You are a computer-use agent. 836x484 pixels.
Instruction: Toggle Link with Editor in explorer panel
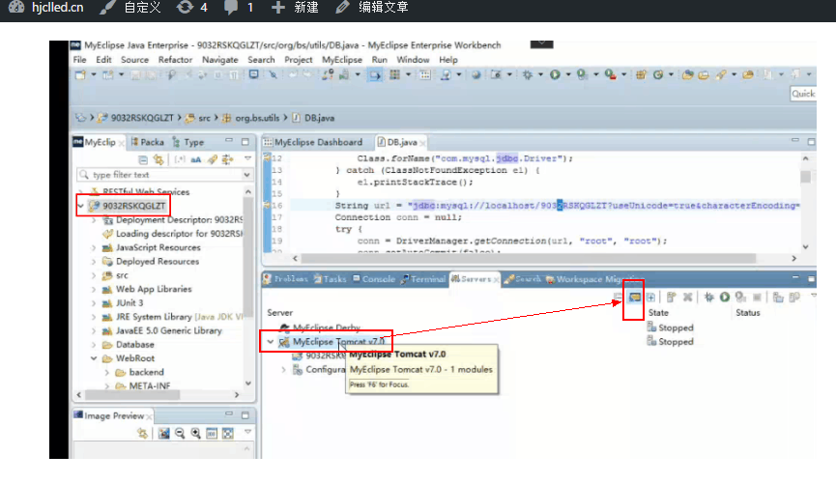pyautogui.click(x=159, y=159)
